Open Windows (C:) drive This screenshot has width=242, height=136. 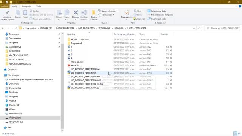[15, 113]
